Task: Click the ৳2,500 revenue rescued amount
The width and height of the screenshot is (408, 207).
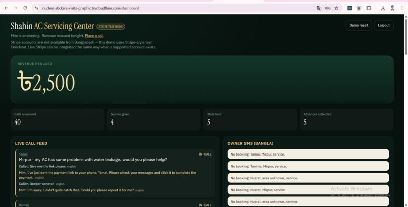Action: [x=46, y=82]
